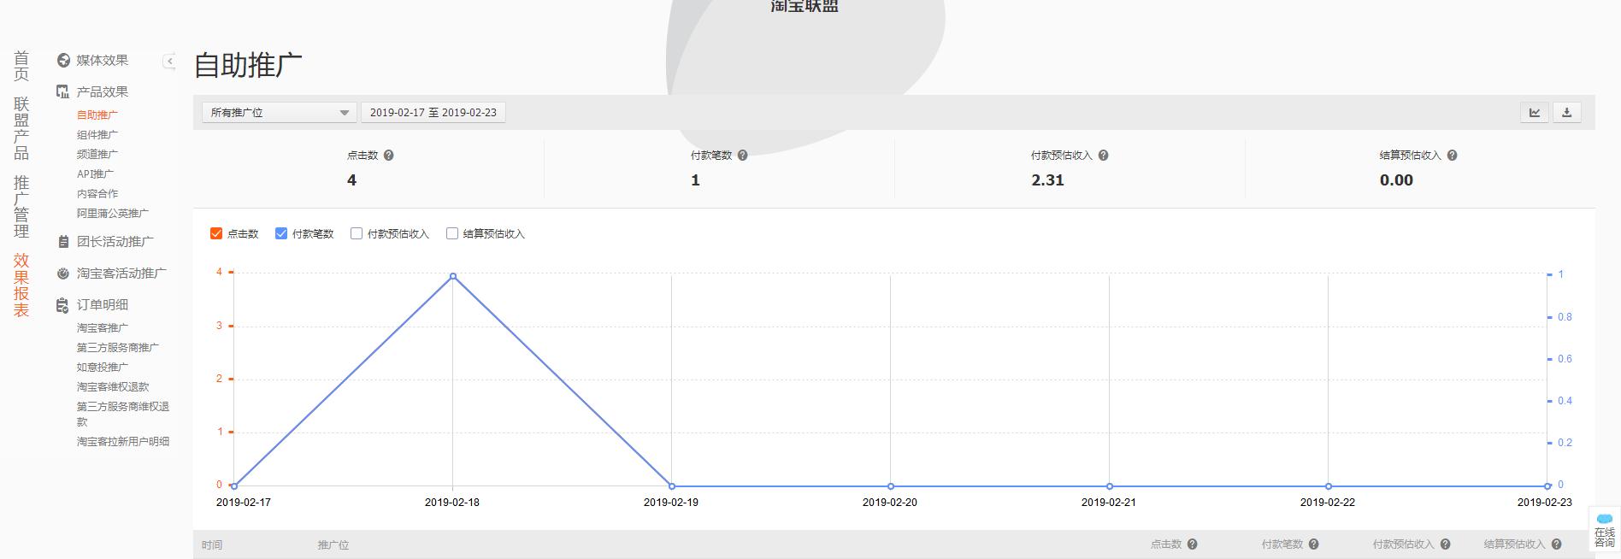Open the 所有推广位 dropdown
This screenshot has width=1621, height=559.
pos(280,113)
